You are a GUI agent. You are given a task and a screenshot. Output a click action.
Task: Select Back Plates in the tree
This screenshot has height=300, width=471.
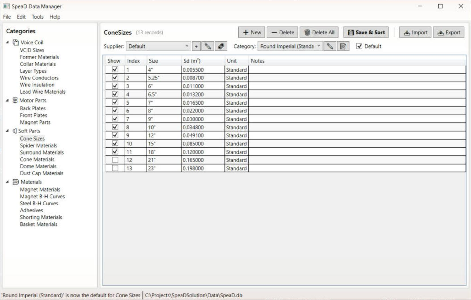(x=33, y=108)
